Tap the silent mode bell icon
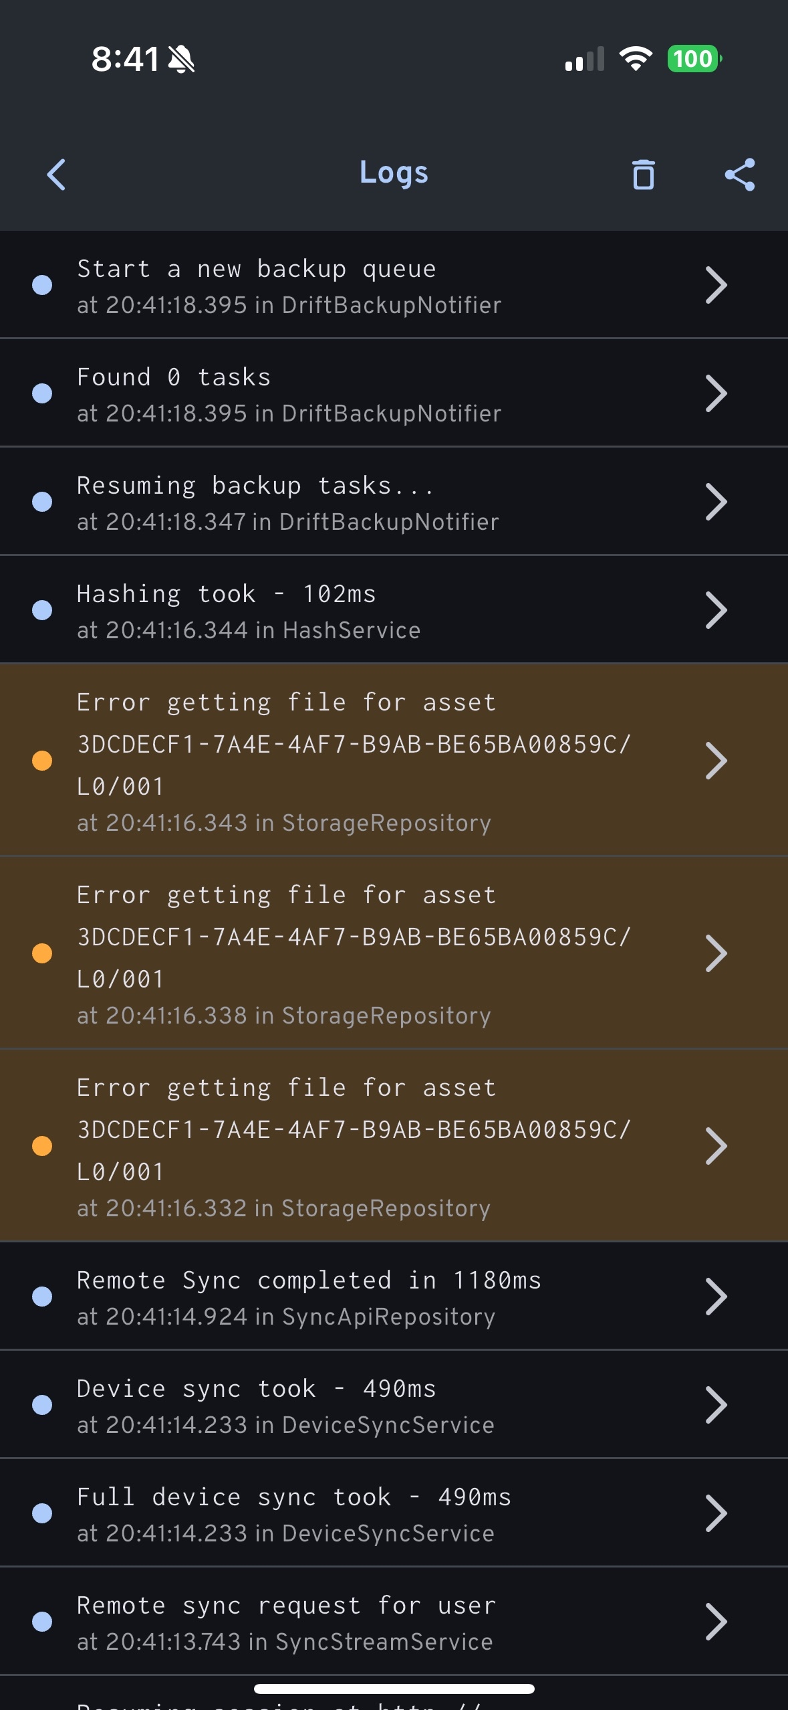The image size is (788, 1710). coord(181,60)
